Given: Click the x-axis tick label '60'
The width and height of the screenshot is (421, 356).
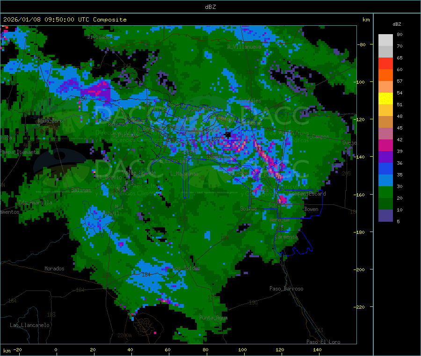Looking at the screenshot, I should click(x=167, y=350).
